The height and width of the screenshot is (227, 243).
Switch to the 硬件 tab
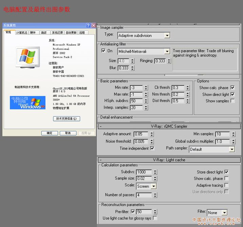point(33,33)
